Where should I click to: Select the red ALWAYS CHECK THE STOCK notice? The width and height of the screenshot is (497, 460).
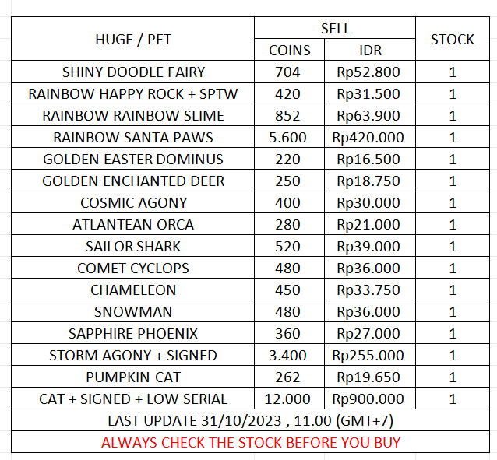[x=250, y=443]
